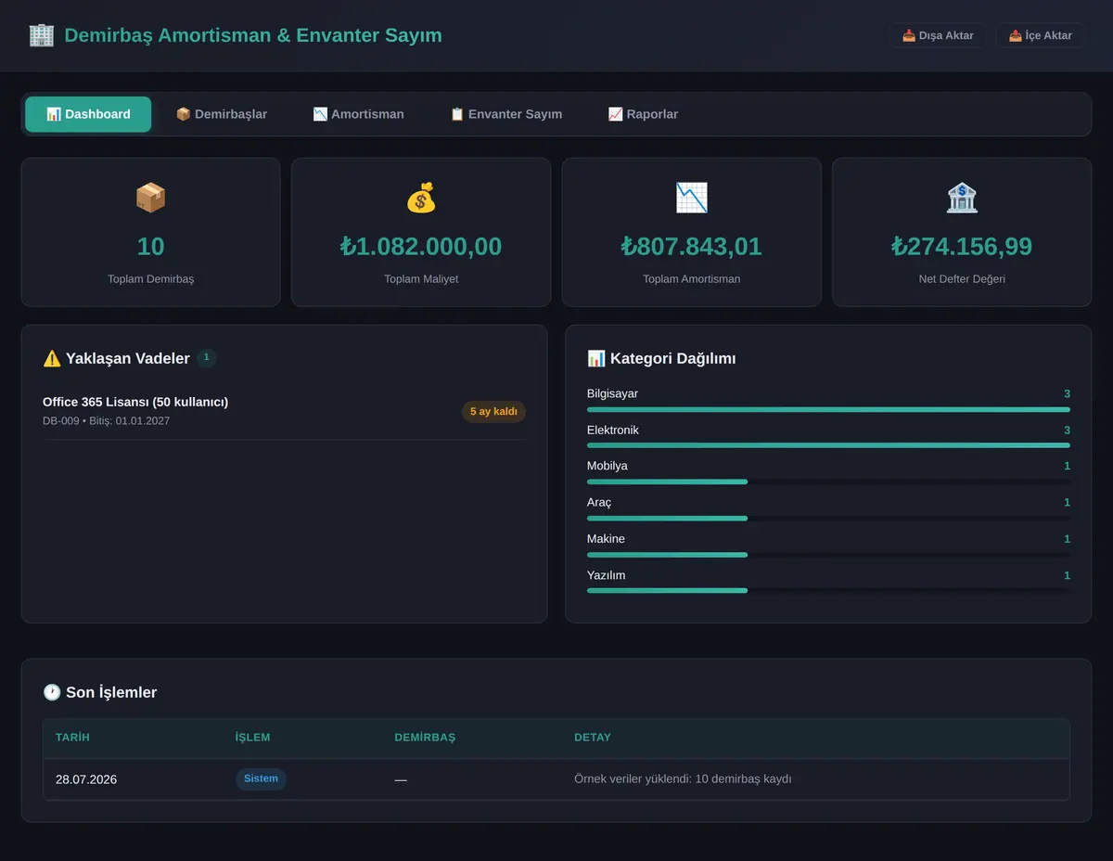Click the clock icon beside Son İşlemler
This screenshot has height=861, width=1113.
point(52,692)
